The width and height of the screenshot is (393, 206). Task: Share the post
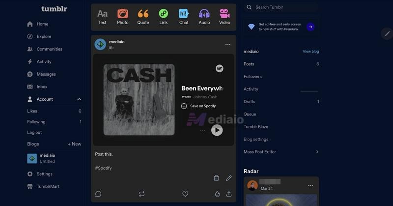pos(229,194)
